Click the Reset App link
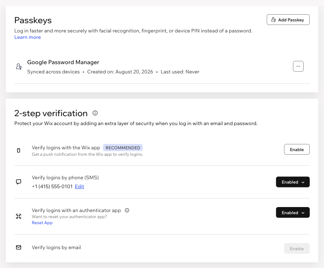The image size is (324, 268). 42,223
